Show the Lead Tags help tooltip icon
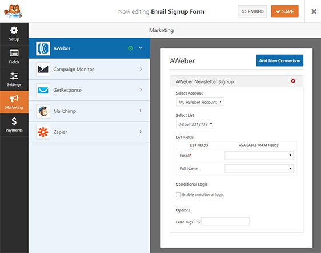 199,222
